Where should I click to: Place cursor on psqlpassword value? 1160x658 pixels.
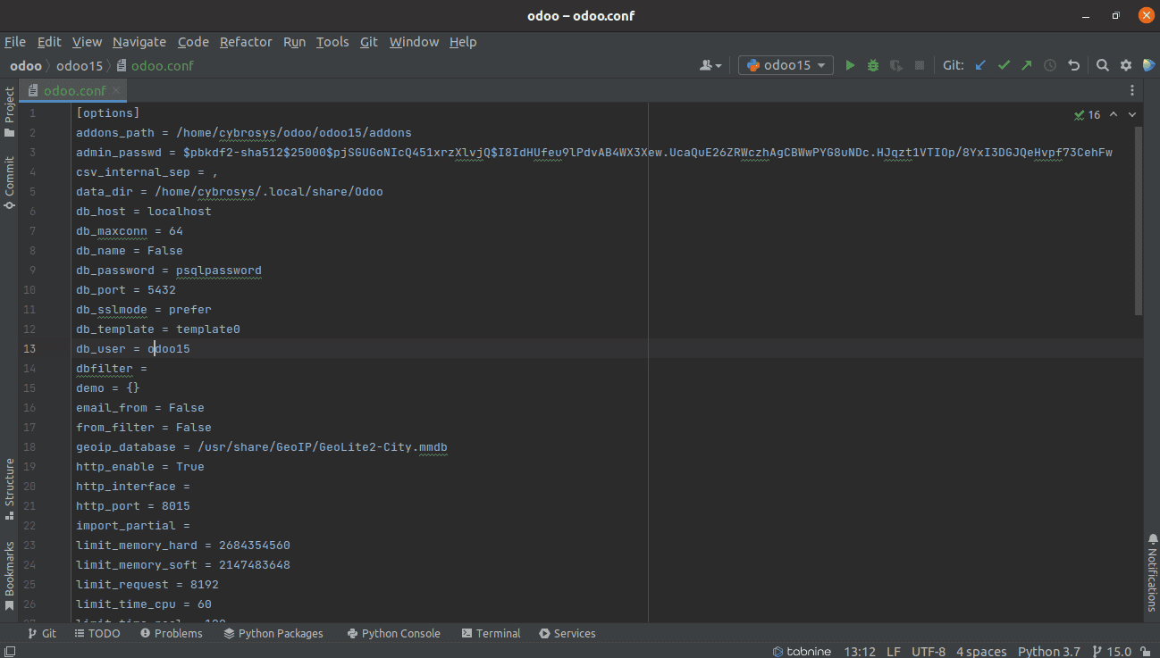219,271
